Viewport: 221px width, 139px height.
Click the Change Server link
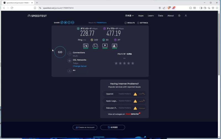click(80, 66)
